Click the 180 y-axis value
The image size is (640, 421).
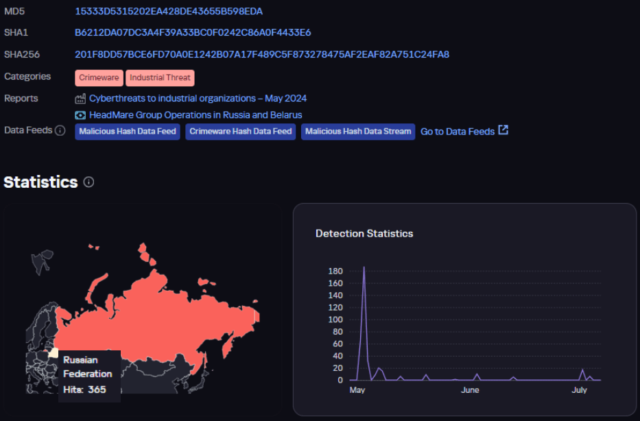tap(335, 272)
